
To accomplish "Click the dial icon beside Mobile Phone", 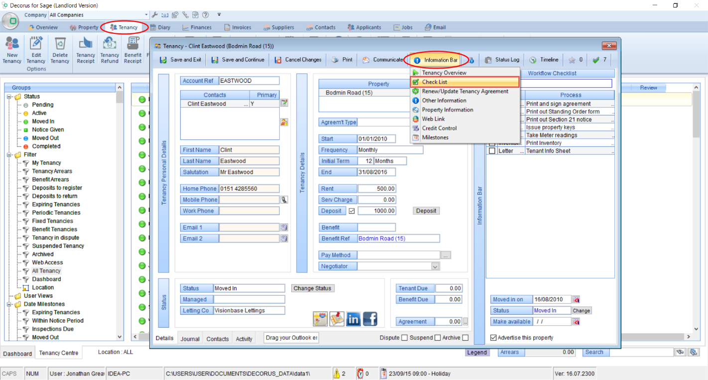I will pos(284,200).
